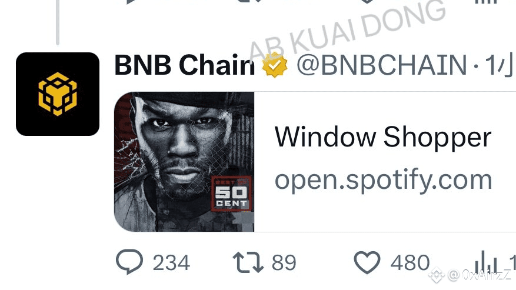Click the 89 reposts count
516x290 pixels.
coord(284,263)
